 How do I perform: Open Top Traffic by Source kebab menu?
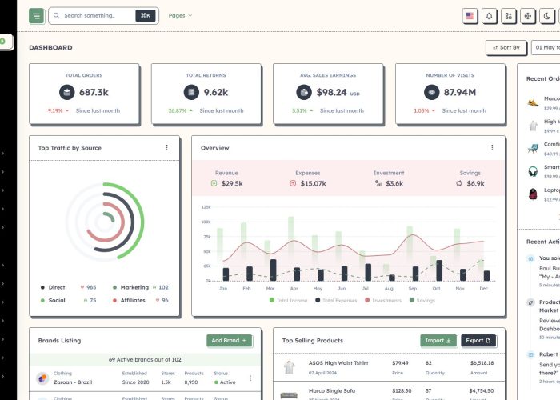click(x=166, y=147)
